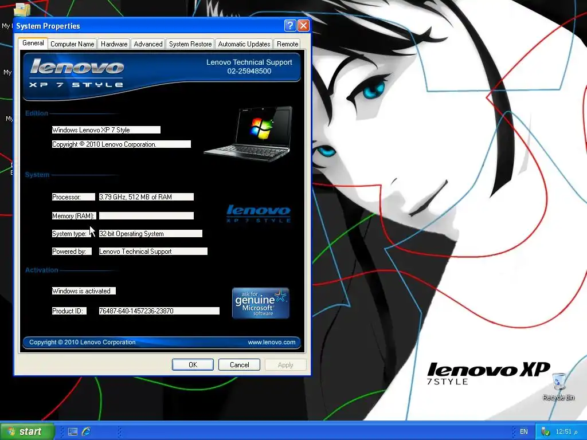Click the laptop image in Edition section

249,134
